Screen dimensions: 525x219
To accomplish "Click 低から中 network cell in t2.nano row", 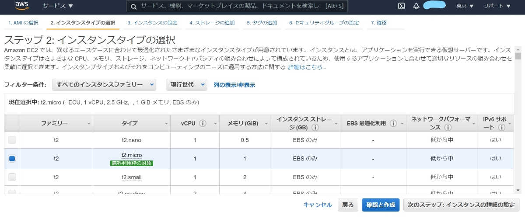I will click(x=442, y=140).
